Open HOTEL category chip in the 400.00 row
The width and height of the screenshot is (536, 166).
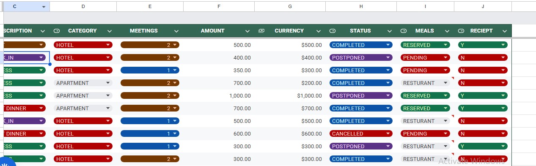tap(83, 57)
